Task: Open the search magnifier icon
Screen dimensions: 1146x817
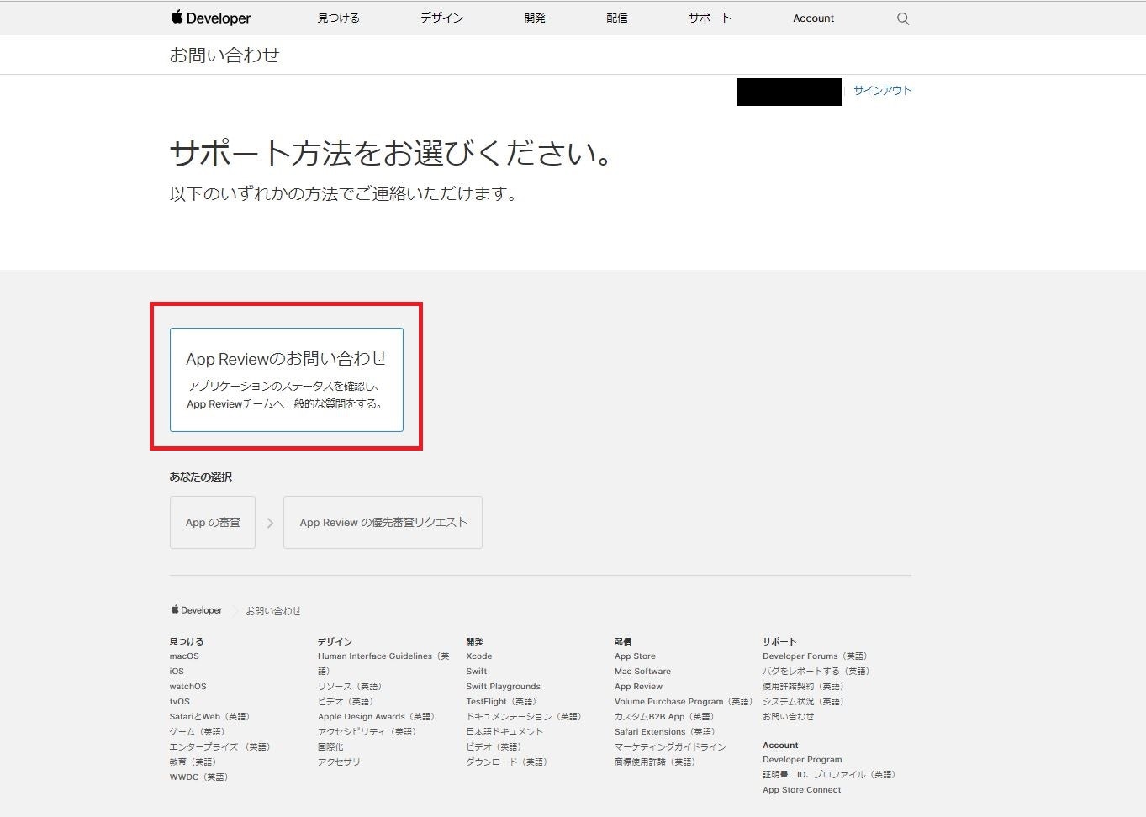Action: pyautogui.click(x=903, y=18)
